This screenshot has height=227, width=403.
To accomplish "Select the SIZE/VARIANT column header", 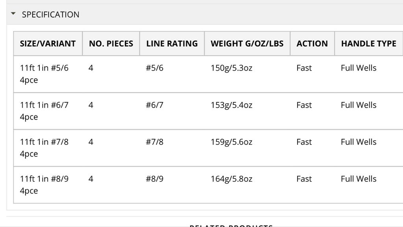I will point(48,43).
